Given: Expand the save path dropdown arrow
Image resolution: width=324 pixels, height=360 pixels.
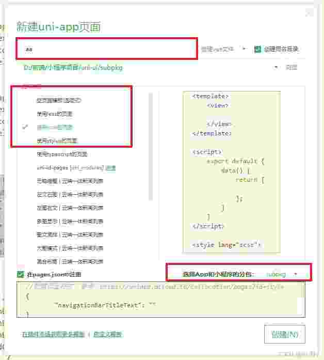Looking at the screenshot, I should tap(276, 67).
